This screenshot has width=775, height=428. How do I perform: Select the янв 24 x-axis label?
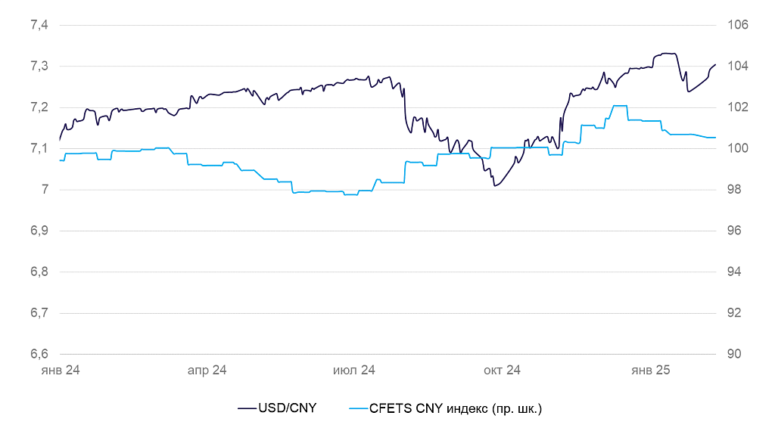[x=60, y=371]
